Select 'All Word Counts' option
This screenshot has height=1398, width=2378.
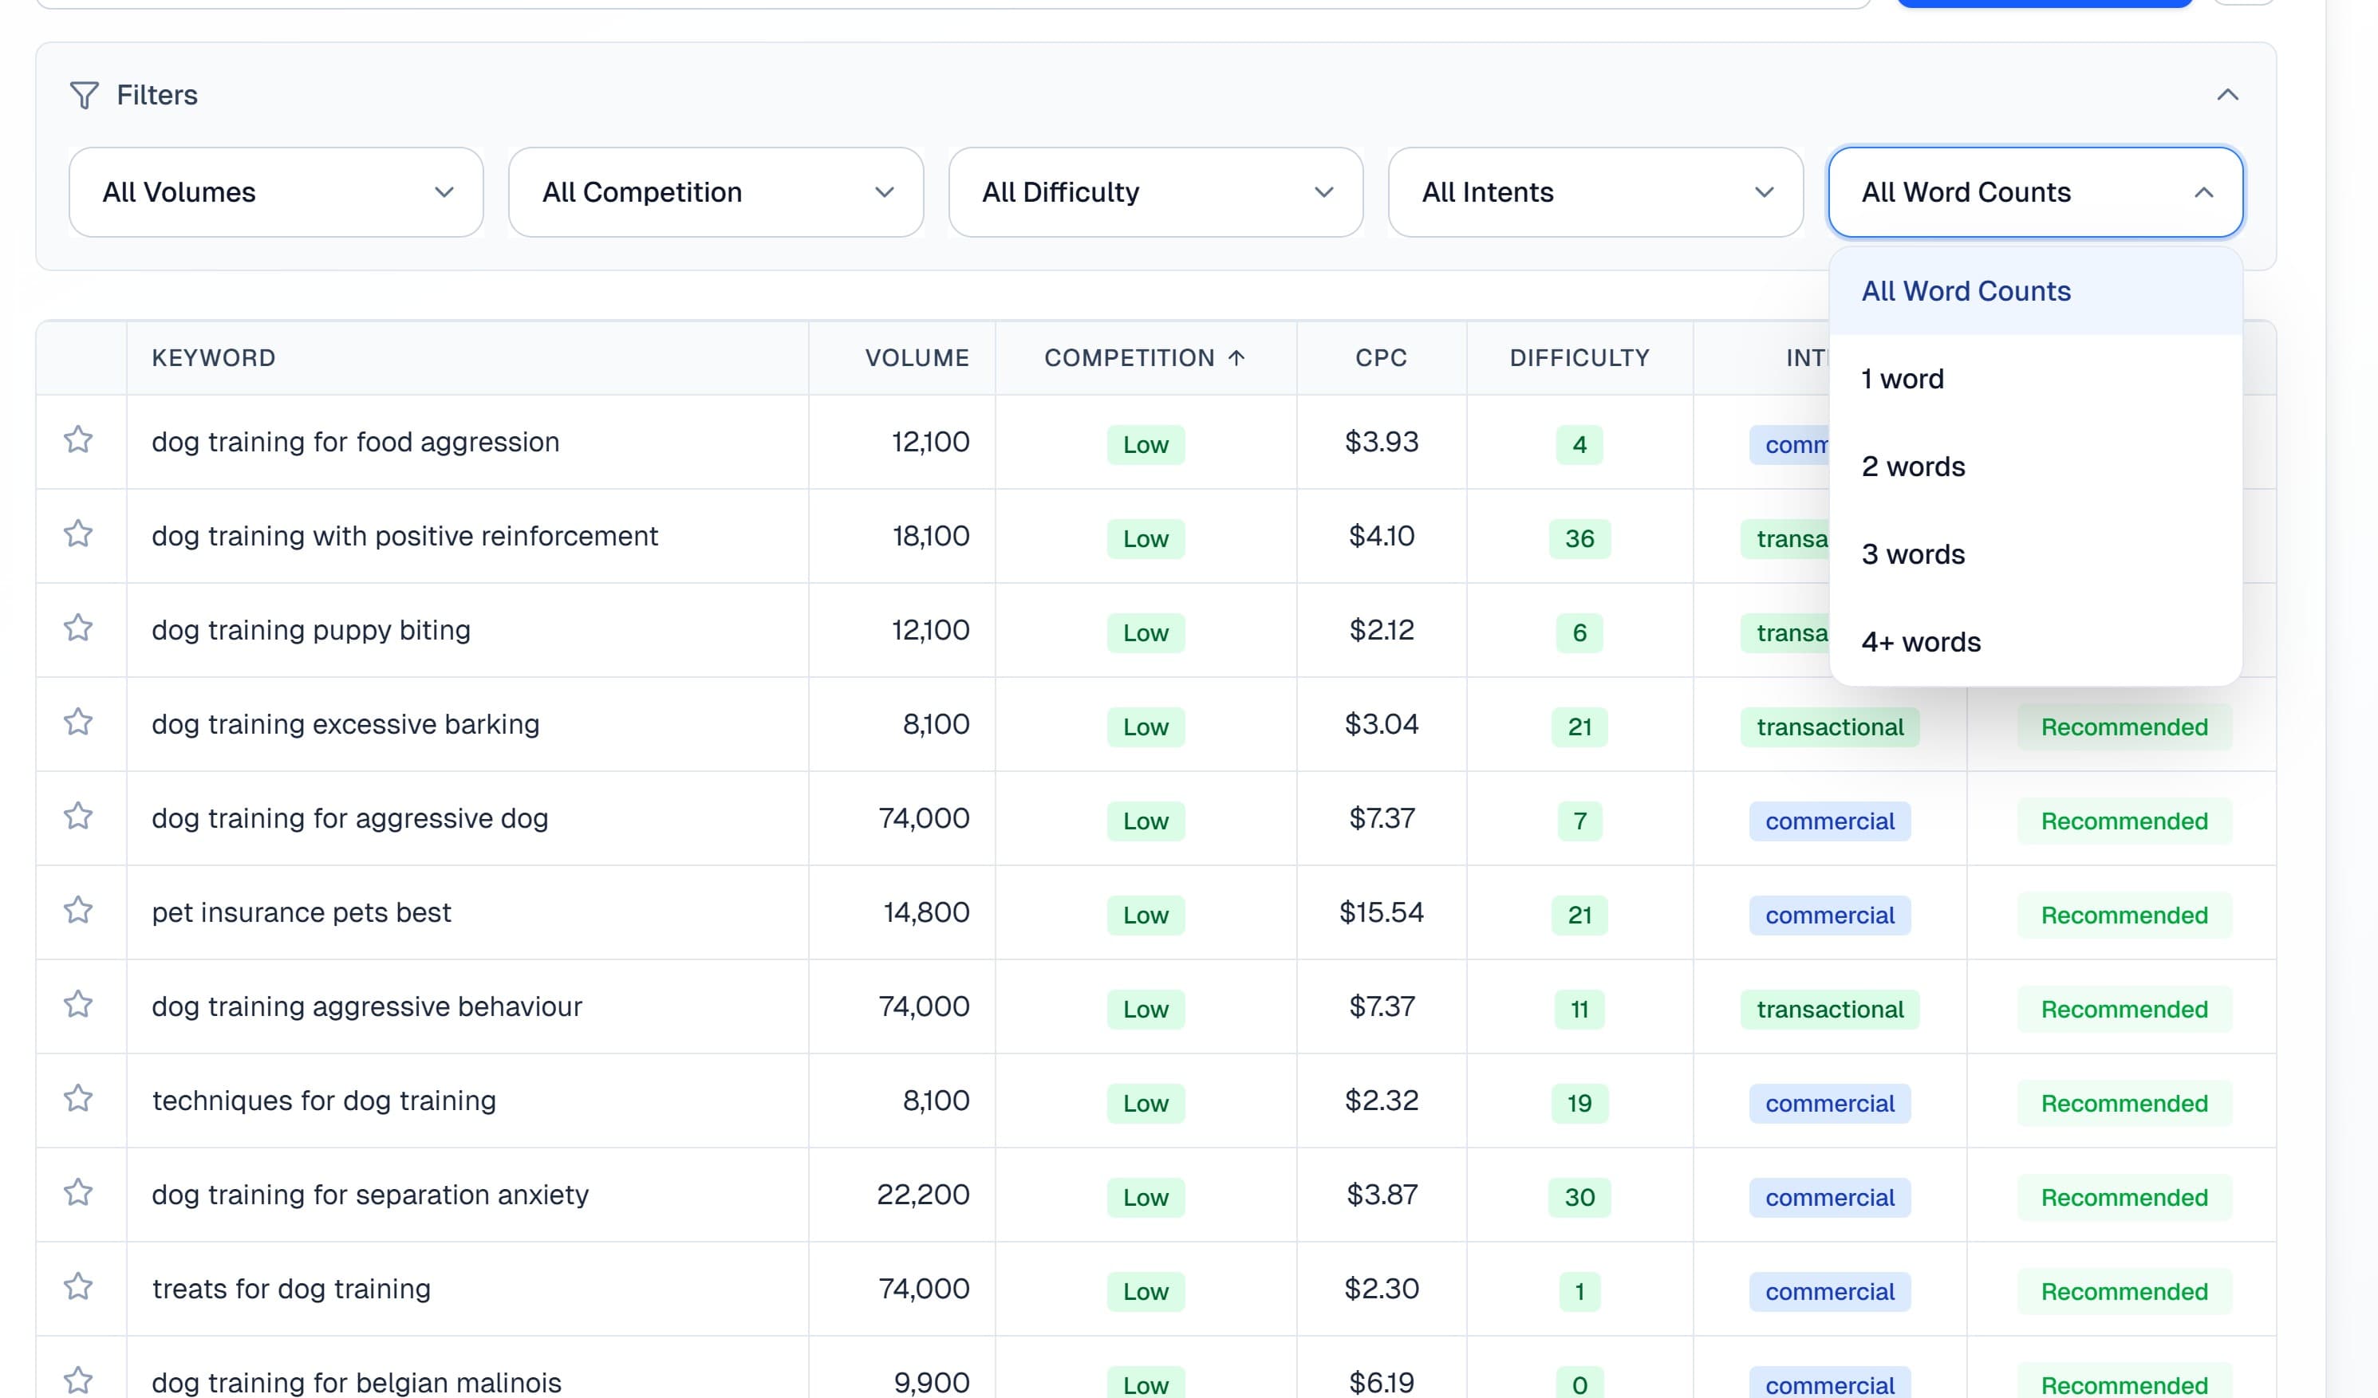click(x=1966, y=290)
